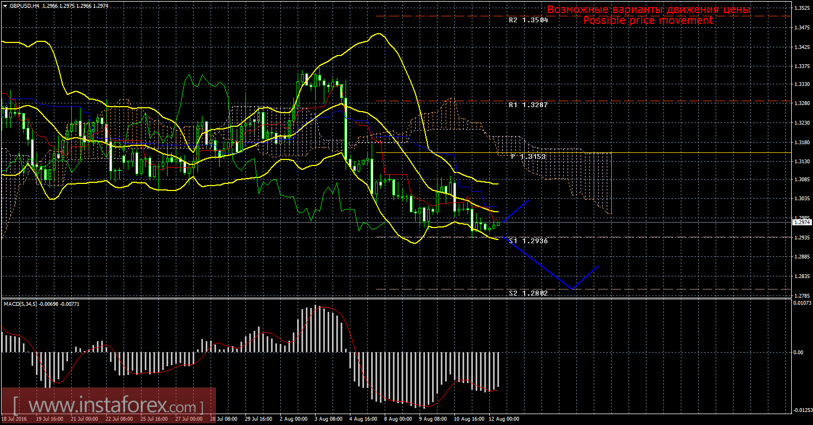Image resolution: width=813 pixels, height=425 pixels.
Task: Click the MACD(5,34,5) indicator label
Action: [x=21, y=304]
